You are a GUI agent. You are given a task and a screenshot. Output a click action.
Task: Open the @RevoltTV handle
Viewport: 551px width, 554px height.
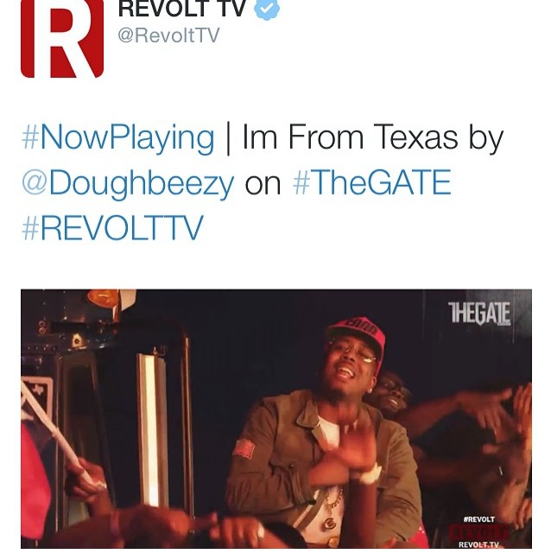[168, 35]
